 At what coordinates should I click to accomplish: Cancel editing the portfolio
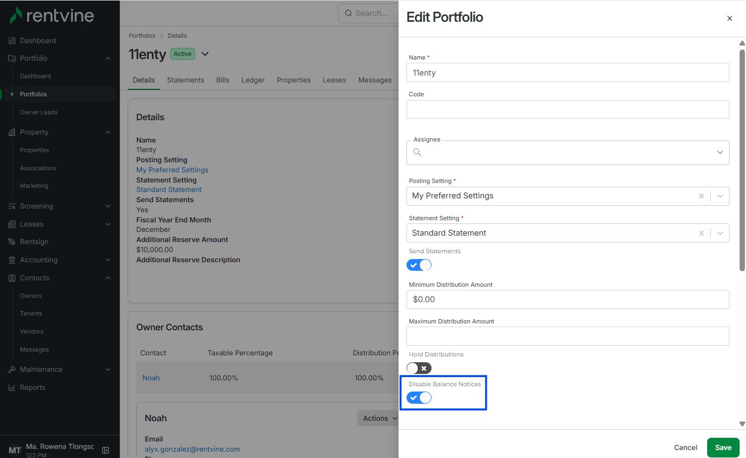[685, 447]
